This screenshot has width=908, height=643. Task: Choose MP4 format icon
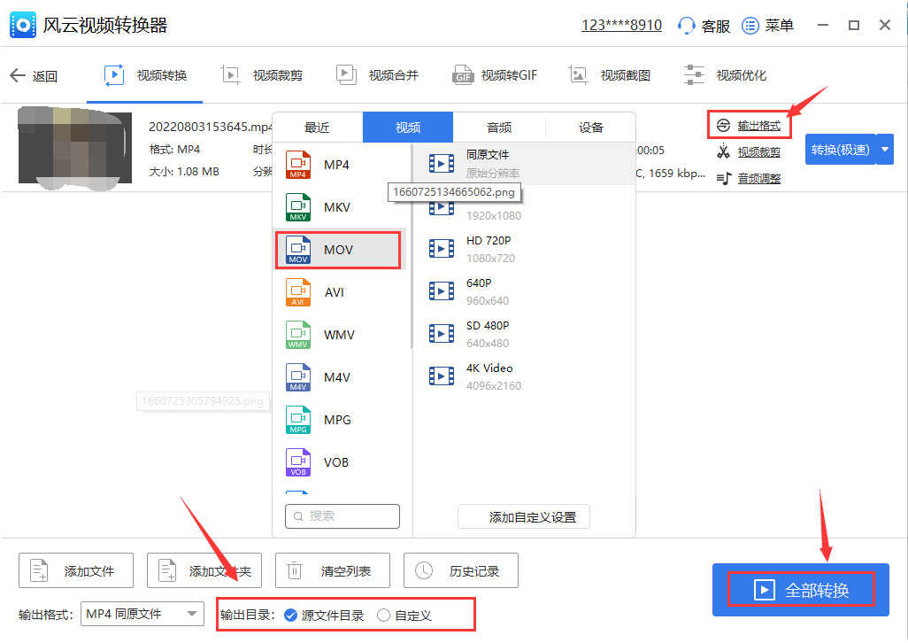(297, 165)
